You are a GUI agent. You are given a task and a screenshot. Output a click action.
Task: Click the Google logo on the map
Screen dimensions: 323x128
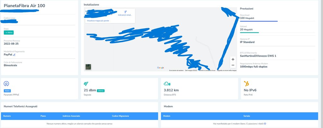pos(161,68)
